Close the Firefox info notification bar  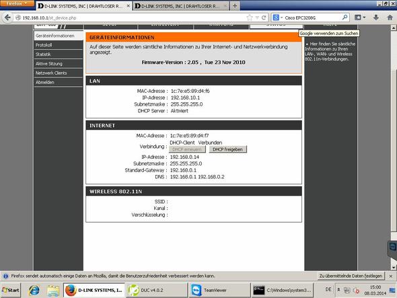(x=391, y=276)
